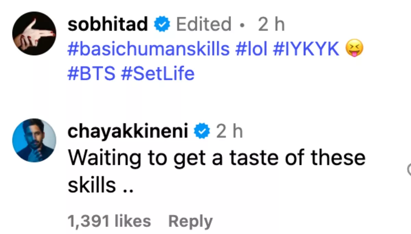Open the #basichumanskills hashtag
411x234 pixels.
[x=148, y=50]
